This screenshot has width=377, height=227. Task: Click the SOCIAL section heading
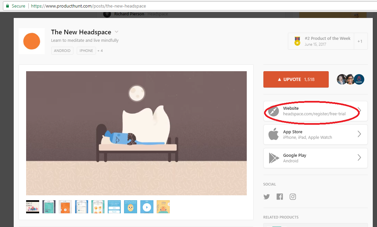(x=270, y=184)
